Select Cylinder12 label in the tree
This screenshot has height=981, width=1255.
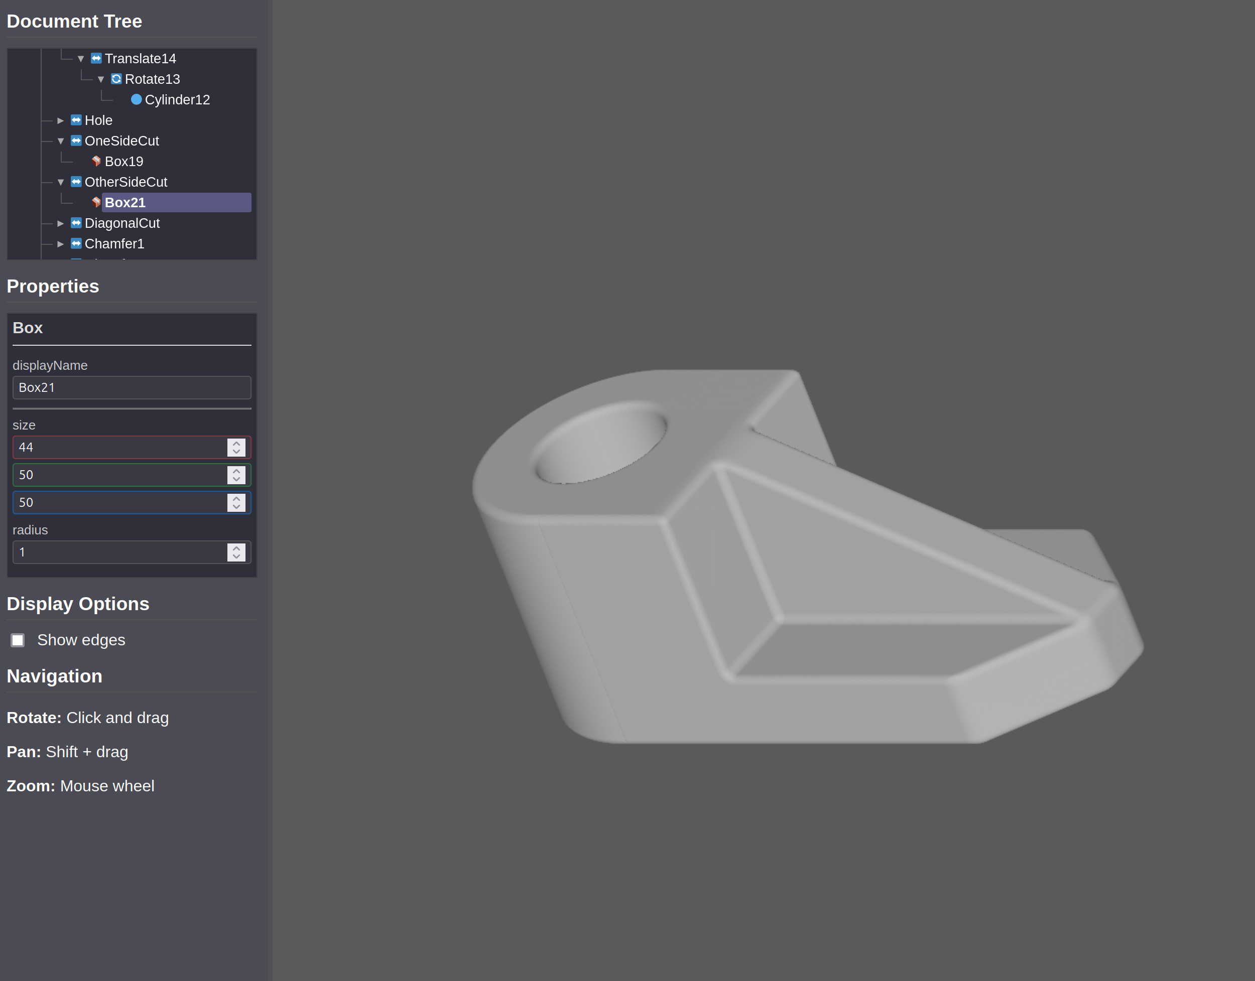click(x=177, y=100)
